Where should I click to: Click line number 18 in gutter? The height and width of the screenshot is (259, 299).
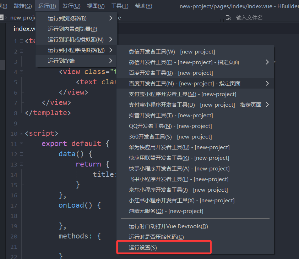[14, 216]
